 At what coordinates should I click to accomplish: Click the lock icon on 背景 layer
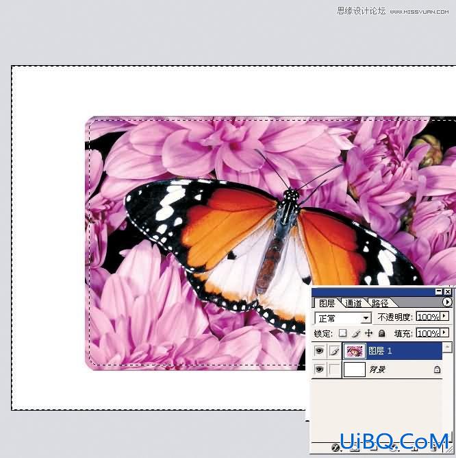click(x=437, y=370)
